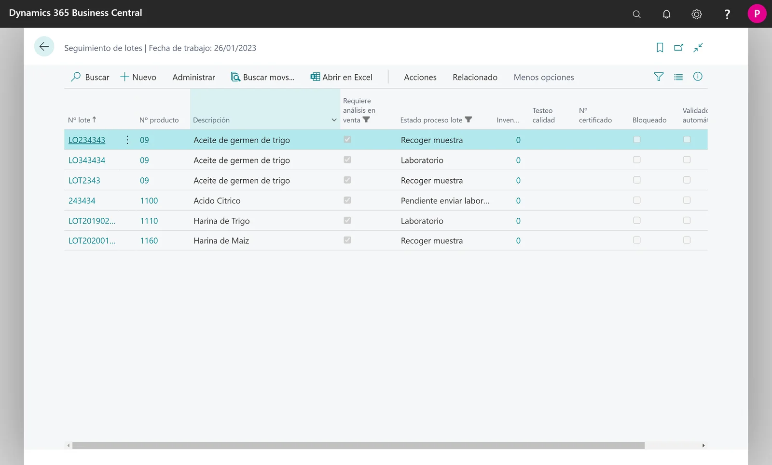Open the search magnifier in top bar

637,14
